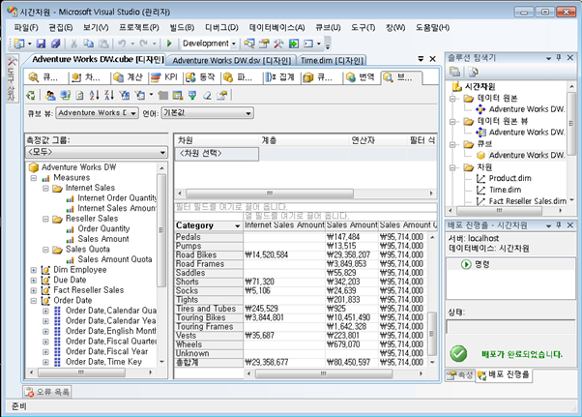The height and width of the screenshot is (417, 582).
Task: Expand the Dim Employee dimension
Action: (x=34, y=270)
